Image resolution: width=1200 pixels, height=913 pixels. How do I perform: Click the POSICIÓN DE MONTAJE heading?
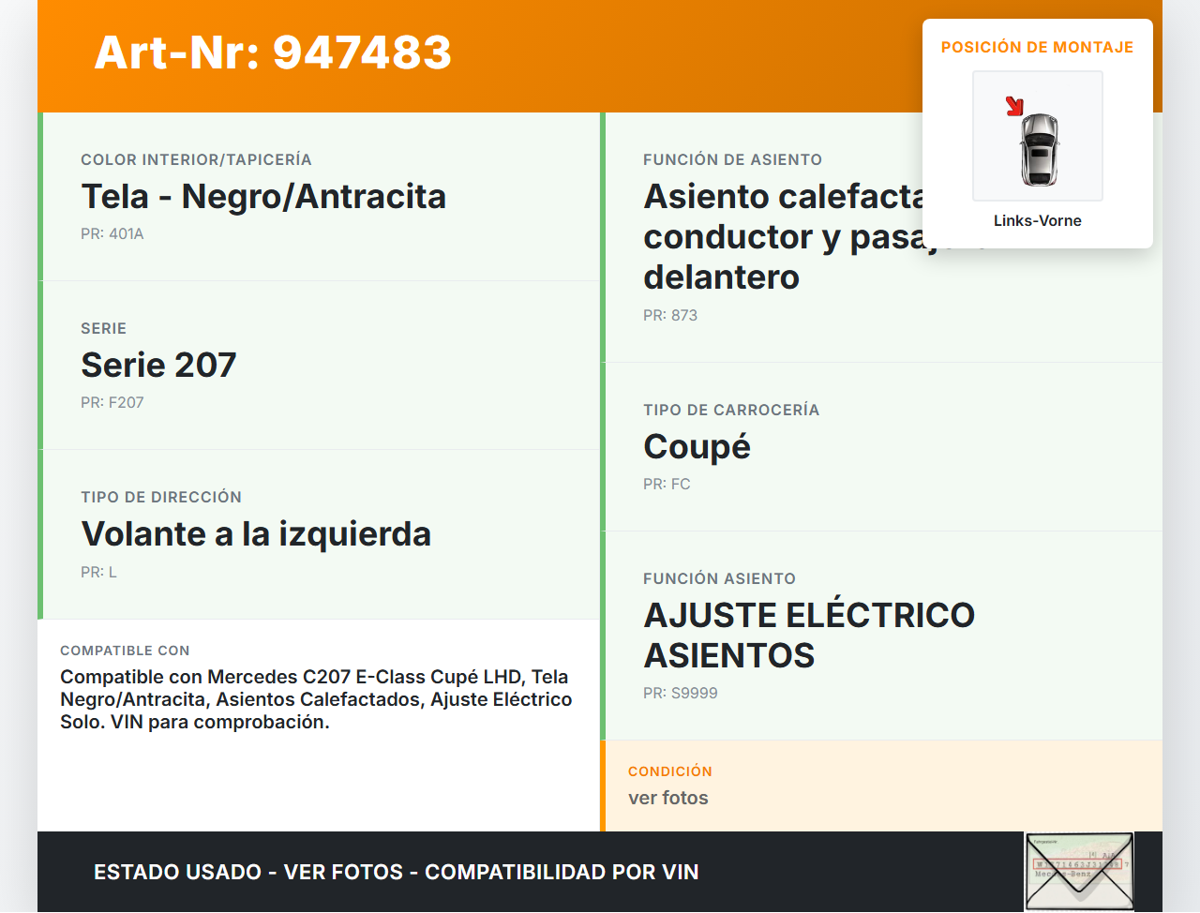click(1038, 47)
